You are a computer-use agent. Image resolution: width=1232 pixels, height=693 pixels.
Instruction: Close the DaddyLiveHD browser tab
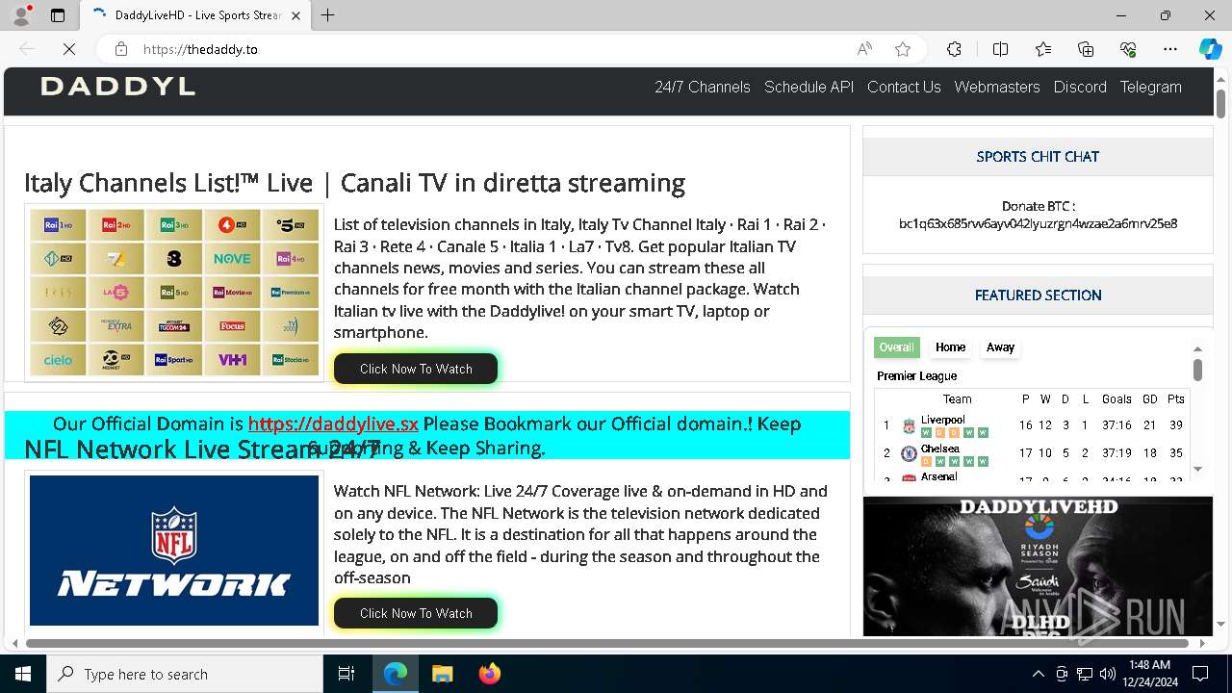tap(295, 15)
